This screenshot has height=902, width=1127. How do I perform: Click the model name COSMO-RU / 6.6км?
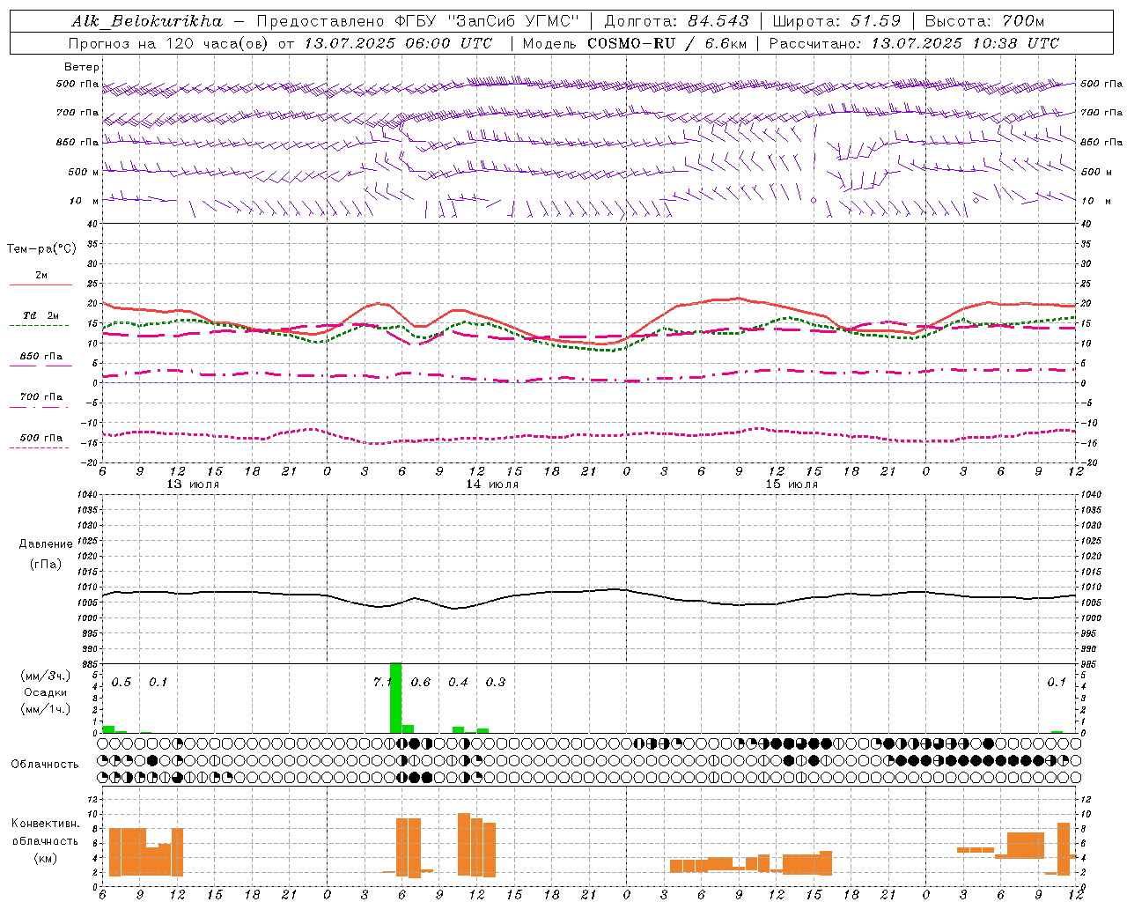pos(667,42)
